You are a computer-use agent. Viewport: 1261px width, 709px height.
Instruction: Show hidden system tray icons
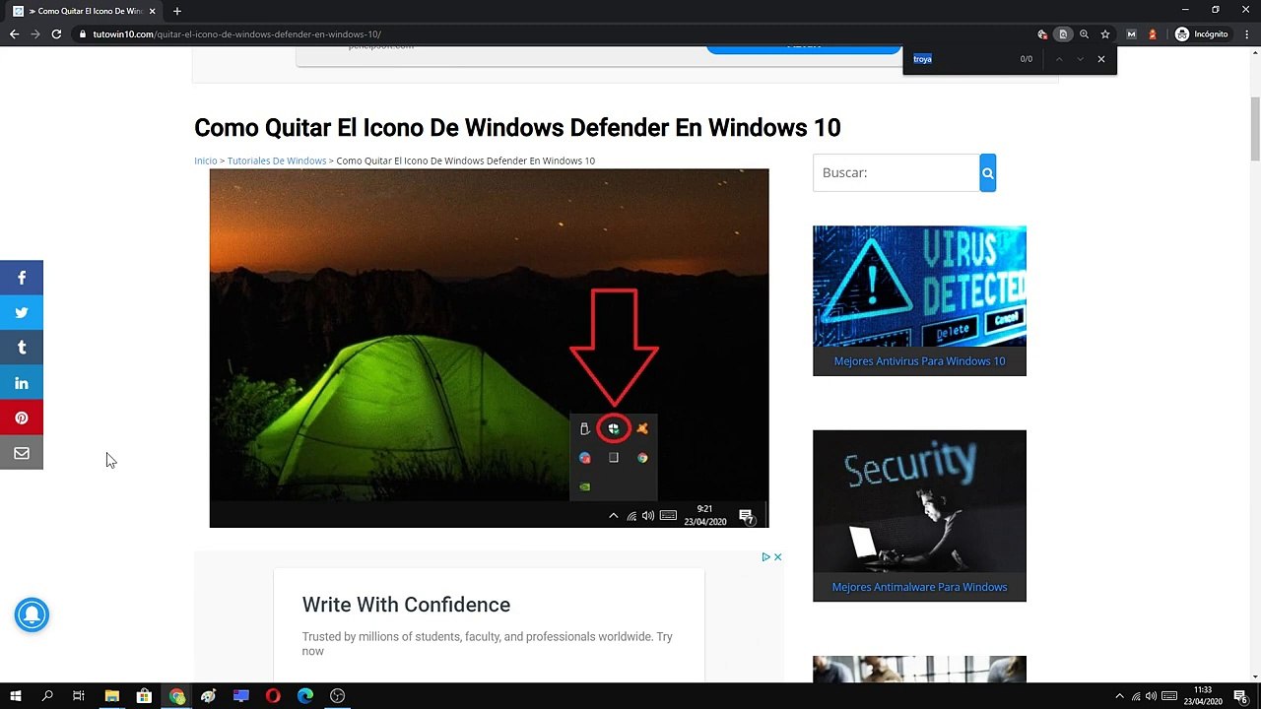(x=1119, y=696)
